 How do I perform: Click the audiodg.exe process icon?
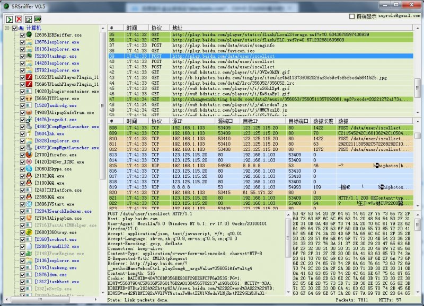click(29, 105)
